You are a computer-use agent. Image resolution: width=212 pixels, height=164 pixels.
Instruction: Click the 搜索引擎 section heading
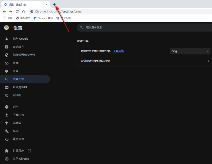click(83, 41)
